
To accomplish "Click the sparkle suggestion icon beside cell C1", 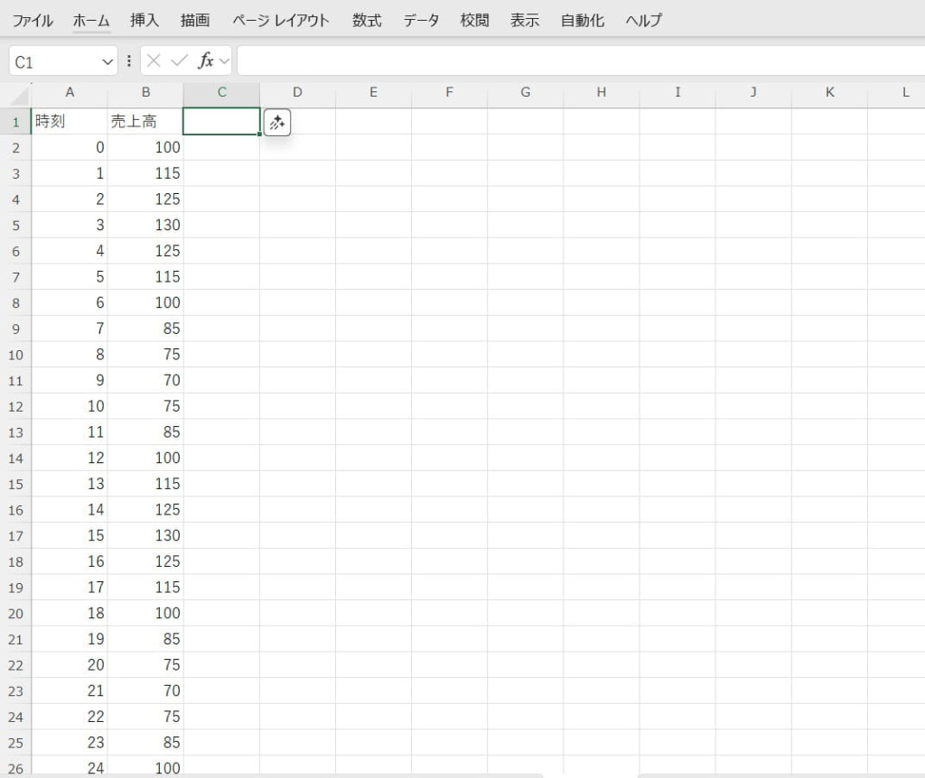I will [277, 123].
